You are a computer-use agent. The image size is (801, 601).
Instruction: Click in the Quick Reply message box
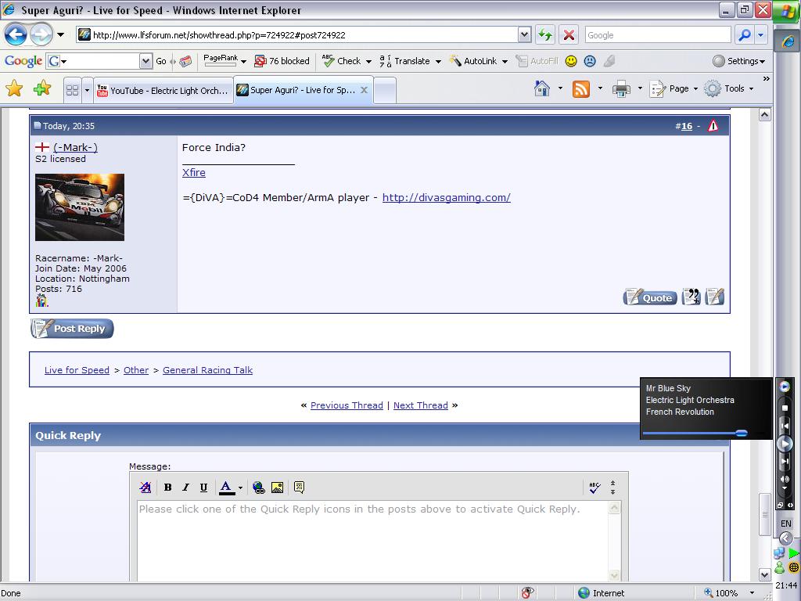372,541
